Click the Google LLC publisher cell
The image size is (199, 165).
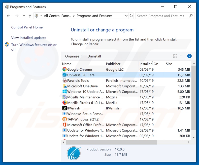tap(115, 69)
